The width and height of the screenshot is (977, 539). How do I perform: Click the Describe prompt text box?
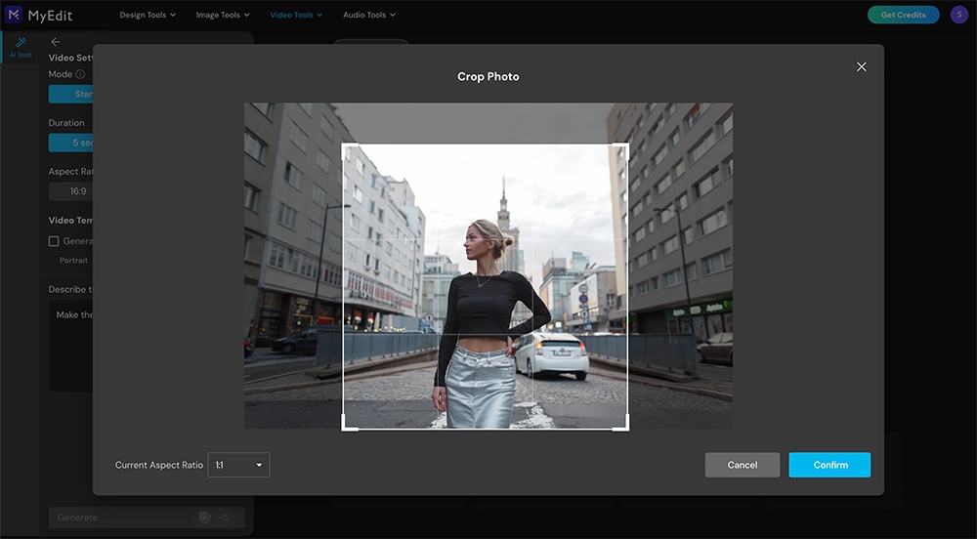[70, 347]
